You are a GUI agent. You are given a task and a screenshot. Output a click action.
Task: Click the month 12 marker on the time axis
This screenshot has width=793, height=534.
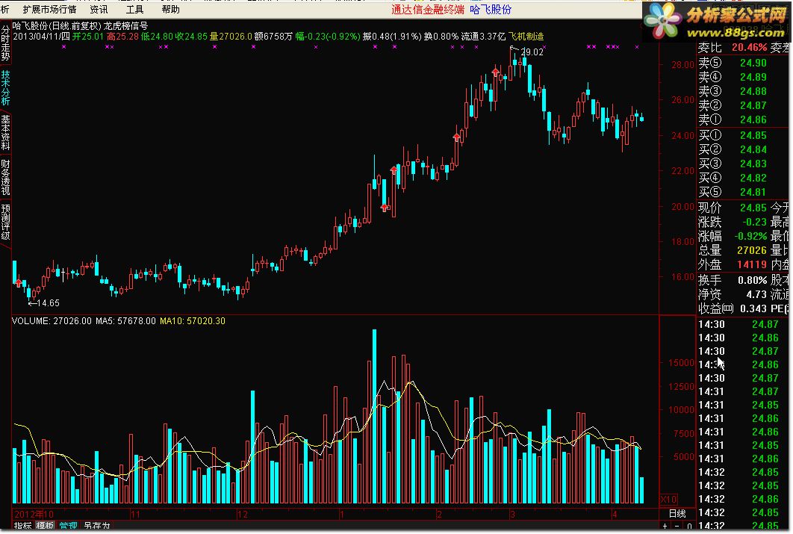243,515
